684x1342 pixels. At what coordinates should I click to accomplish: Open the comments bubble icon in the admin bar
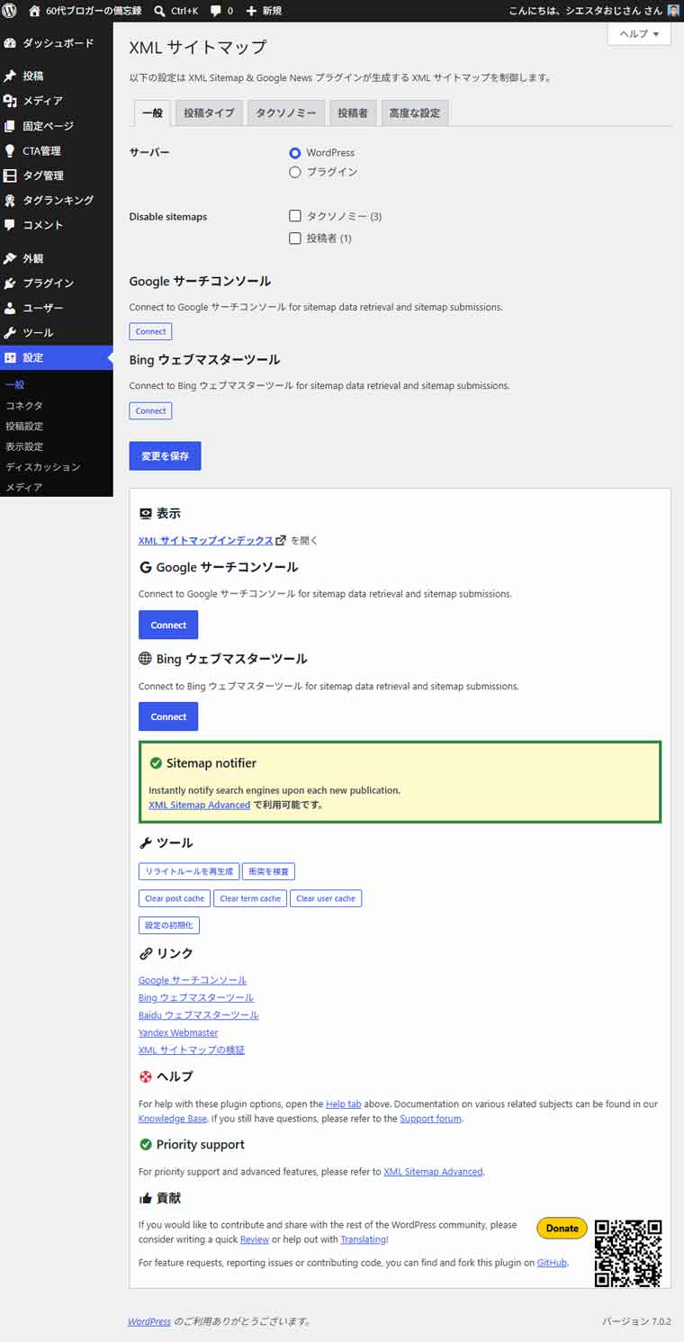click(x=216, y=11)
